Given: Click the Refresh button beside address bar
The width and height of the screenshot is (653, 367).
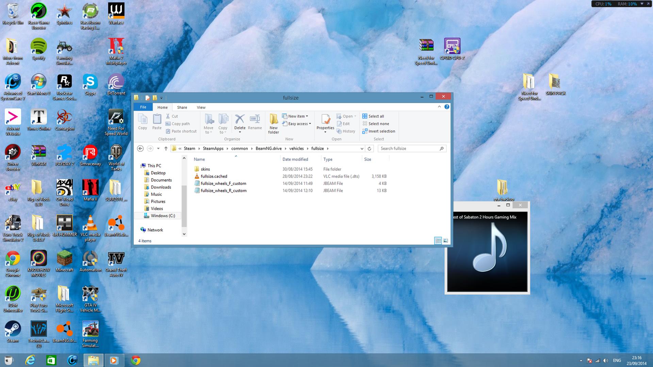Looking at the screenshot, I should point(369,149).
